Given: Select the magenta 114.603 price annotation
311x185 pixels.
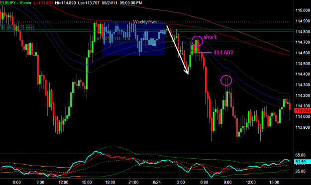Looking at the screenshot, I should tap(223, 52).
